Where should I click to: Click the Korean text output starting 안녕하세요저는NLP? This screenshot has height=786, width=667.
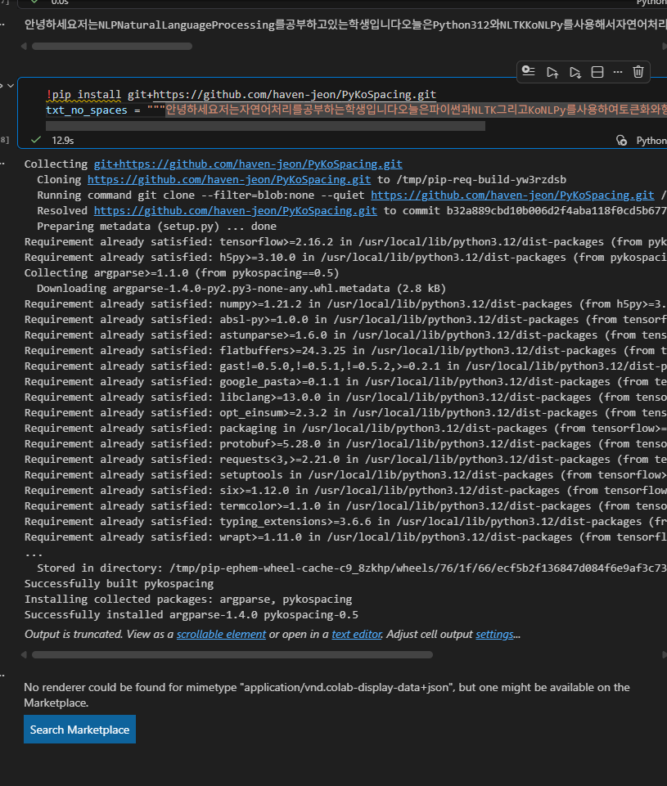345,24
